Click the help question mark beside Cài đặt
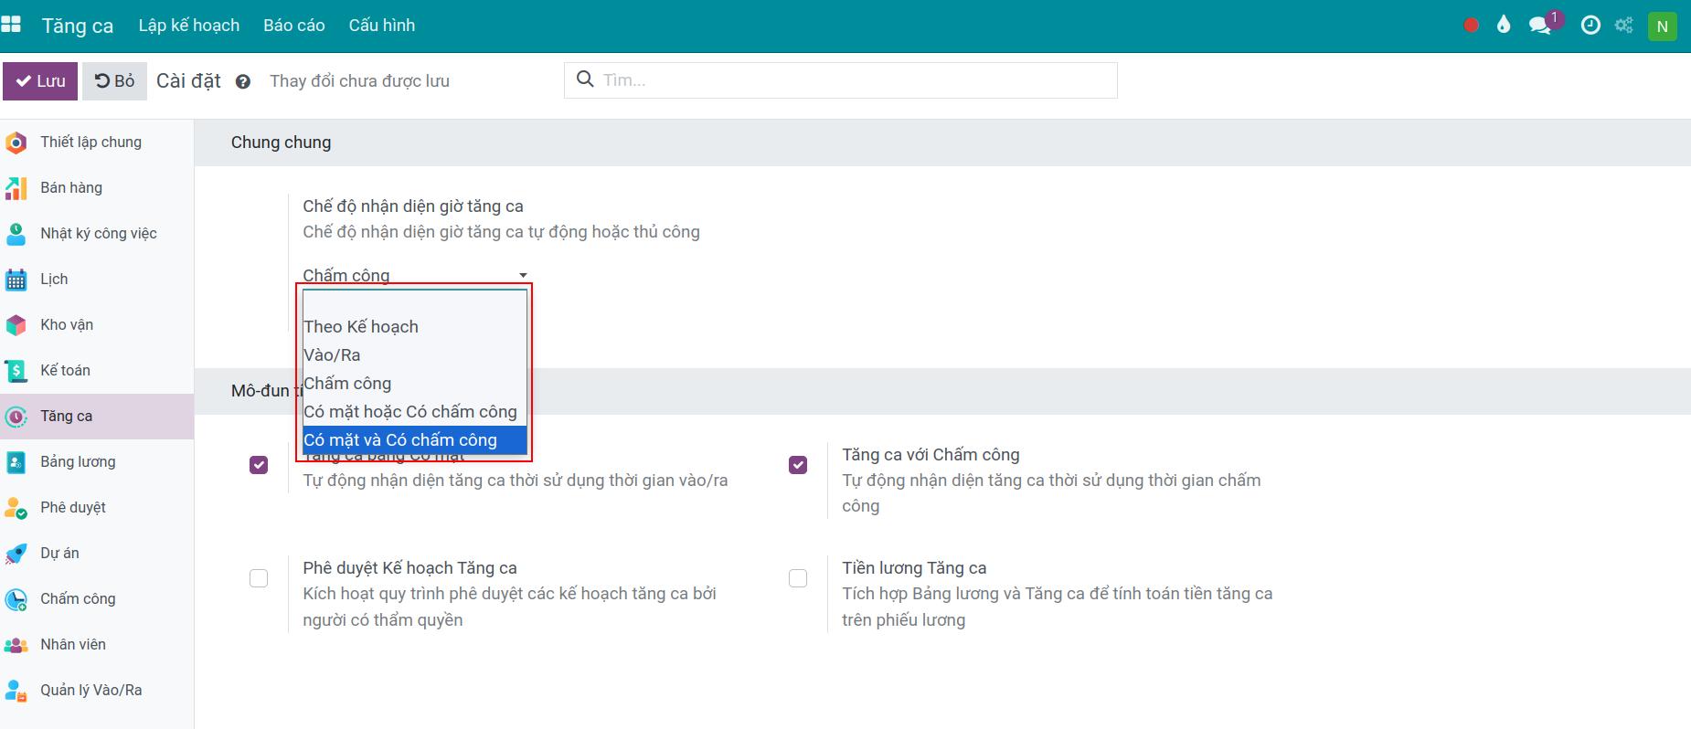This screenshot has width=1691, height=729. point(242,81)
